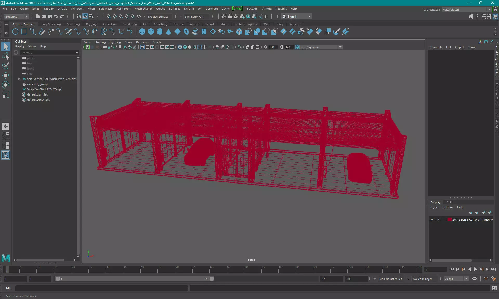Toggle the Outliner panel layout button

[6, 155]
